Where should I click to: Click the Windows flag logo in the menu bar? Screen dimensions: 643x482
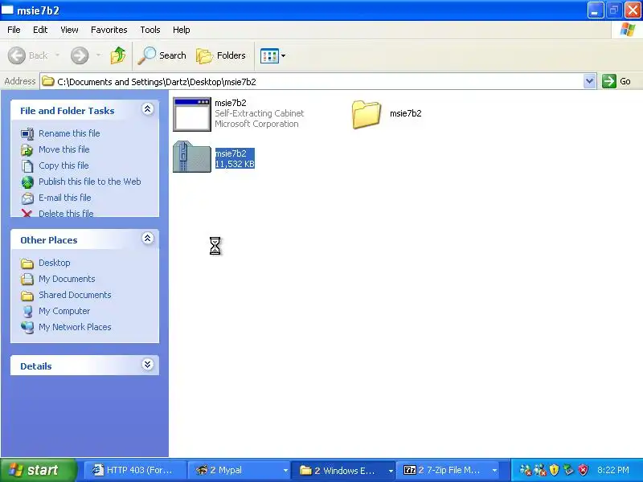pos(628,30)
